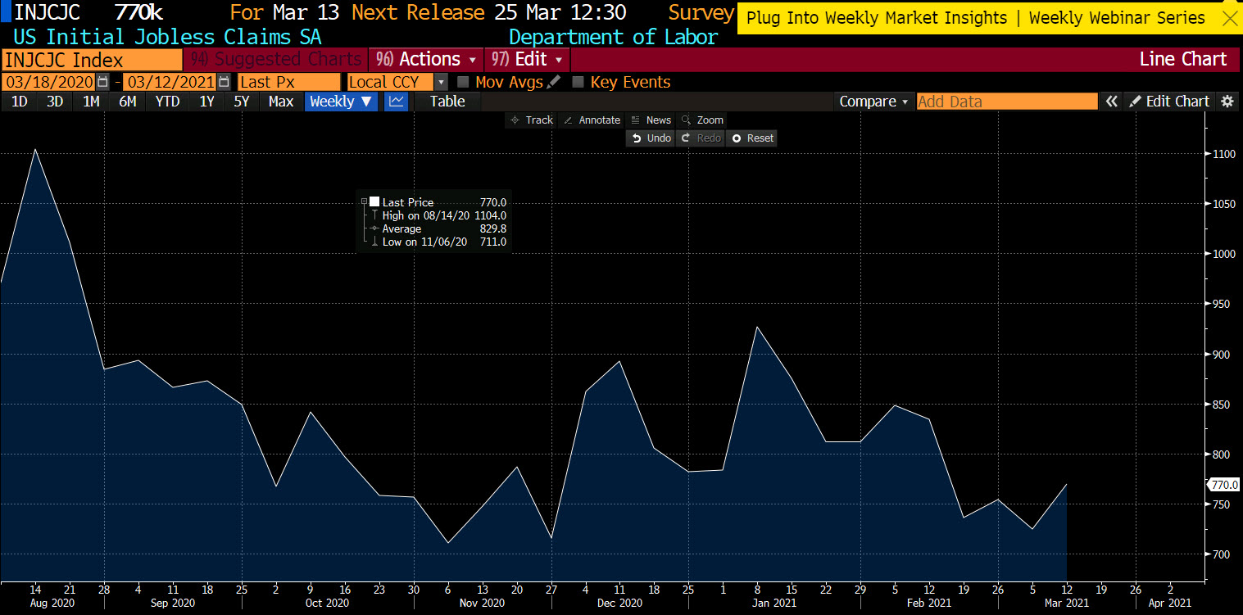Edit moving averages with pencil icon
The image size is (1243, 615).
point(555,82)
